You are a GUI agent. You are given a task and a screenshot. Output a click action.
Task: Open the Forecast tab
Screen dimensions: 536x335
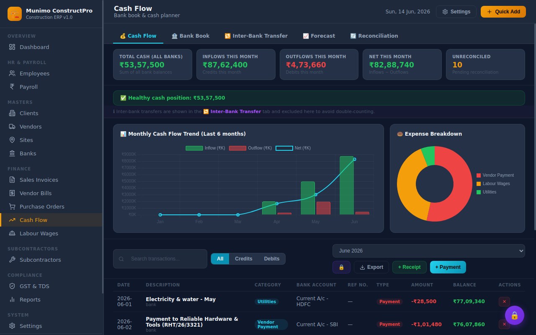[x=319, y=36]
